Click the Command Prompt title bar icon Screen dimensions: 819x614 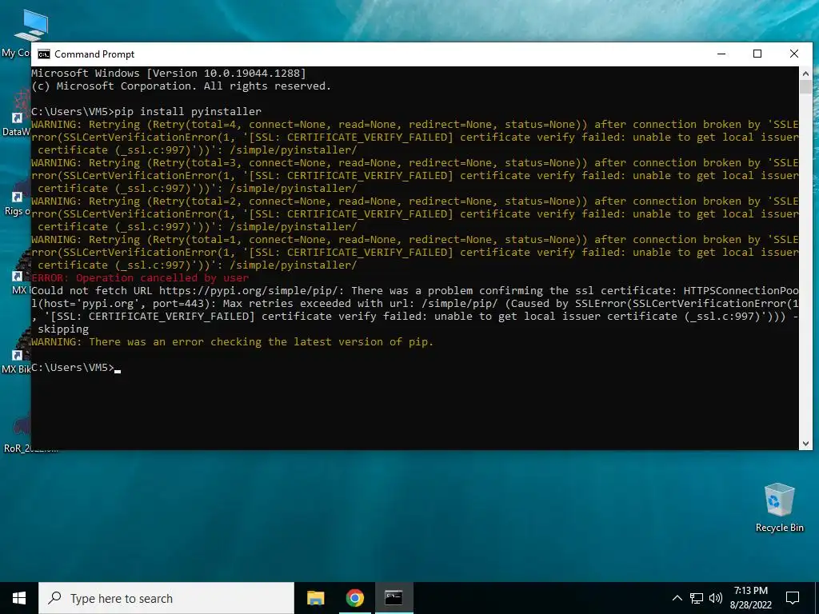[x=44, y=54]
